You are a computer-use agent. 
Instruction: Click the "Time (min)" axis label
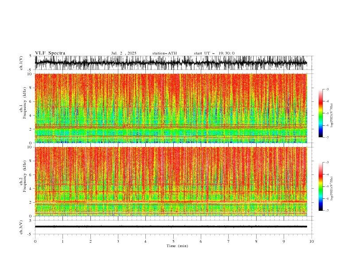click(177, 246)
